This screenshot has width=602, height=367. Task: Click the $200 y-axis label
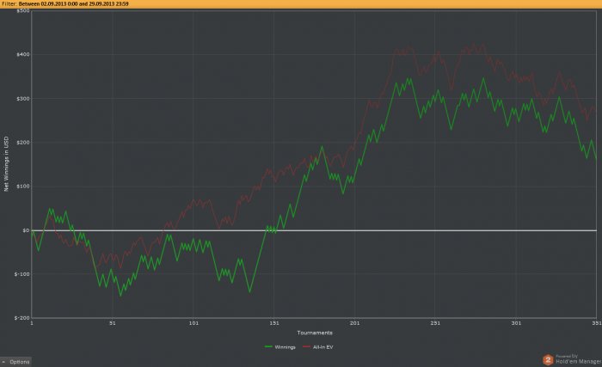23,143
